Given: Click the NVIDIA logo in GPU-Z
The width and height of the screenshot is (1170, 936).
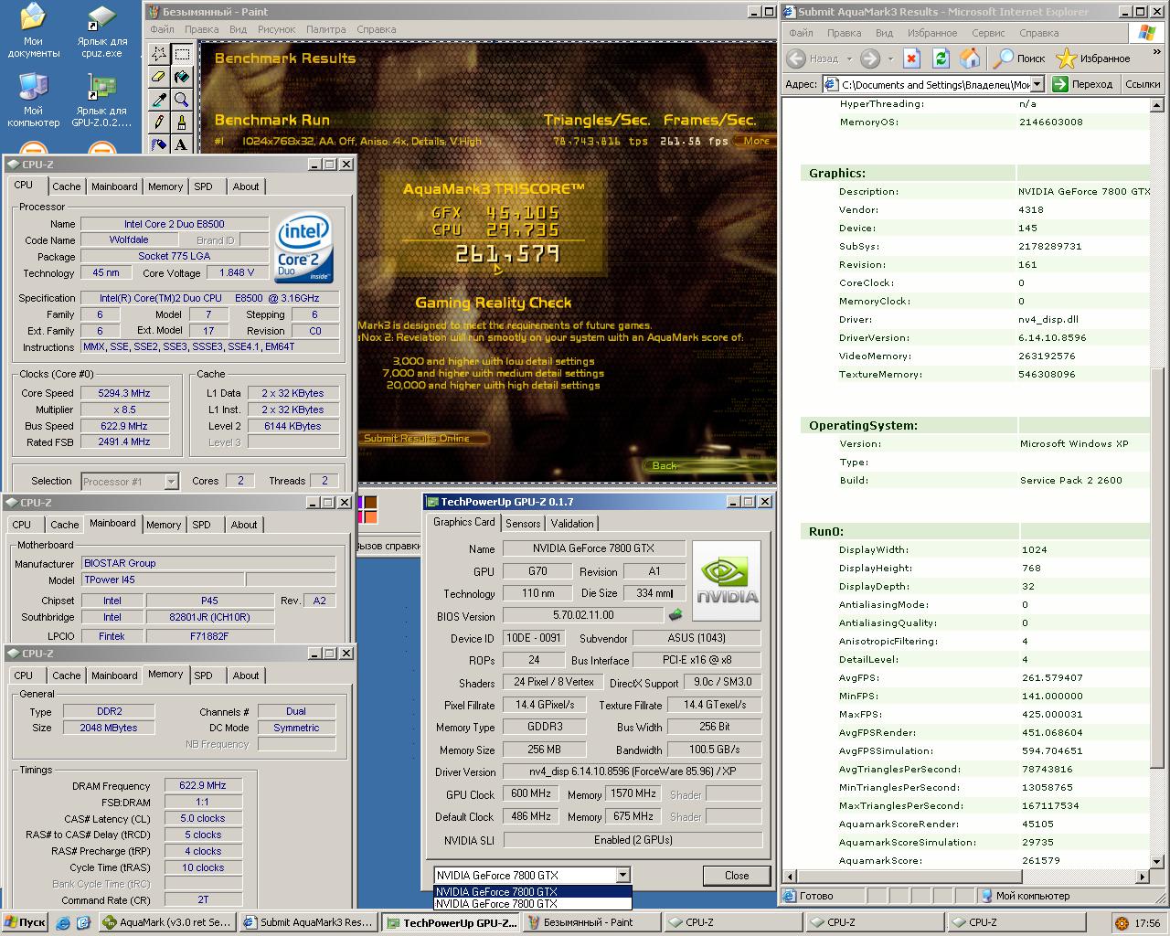Looking at the screenshot, I should [727, 580].
